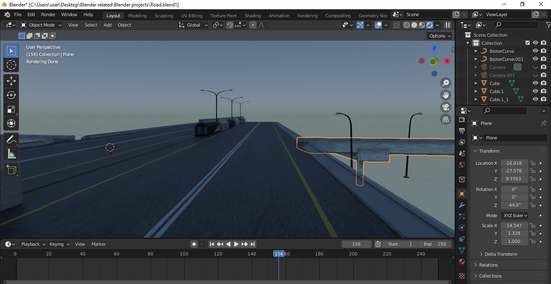Toggle X-ray mode in viewport header

[397, 25]
